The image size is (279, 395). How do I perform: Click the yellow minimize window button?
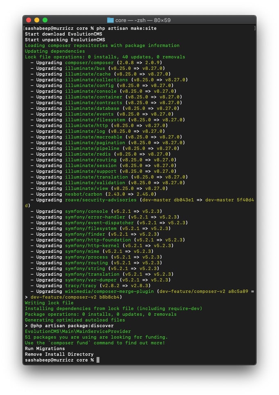click(37, 20)
